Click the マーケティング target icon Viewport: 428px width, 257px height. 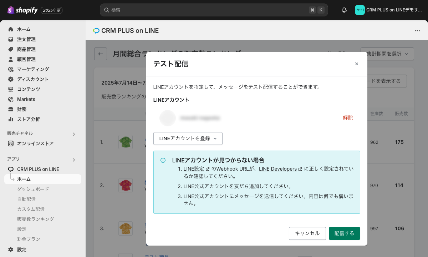[x=11, y=69]
